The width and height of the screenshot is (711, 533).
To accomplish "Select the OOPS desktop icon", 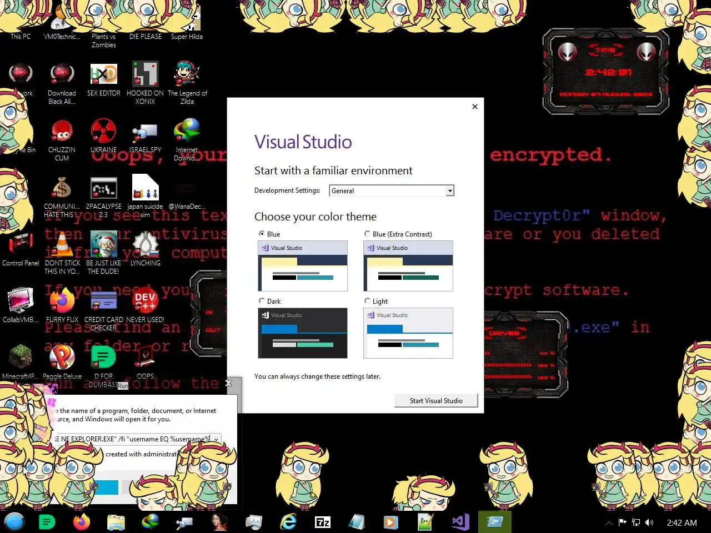I will coord(146,362).
